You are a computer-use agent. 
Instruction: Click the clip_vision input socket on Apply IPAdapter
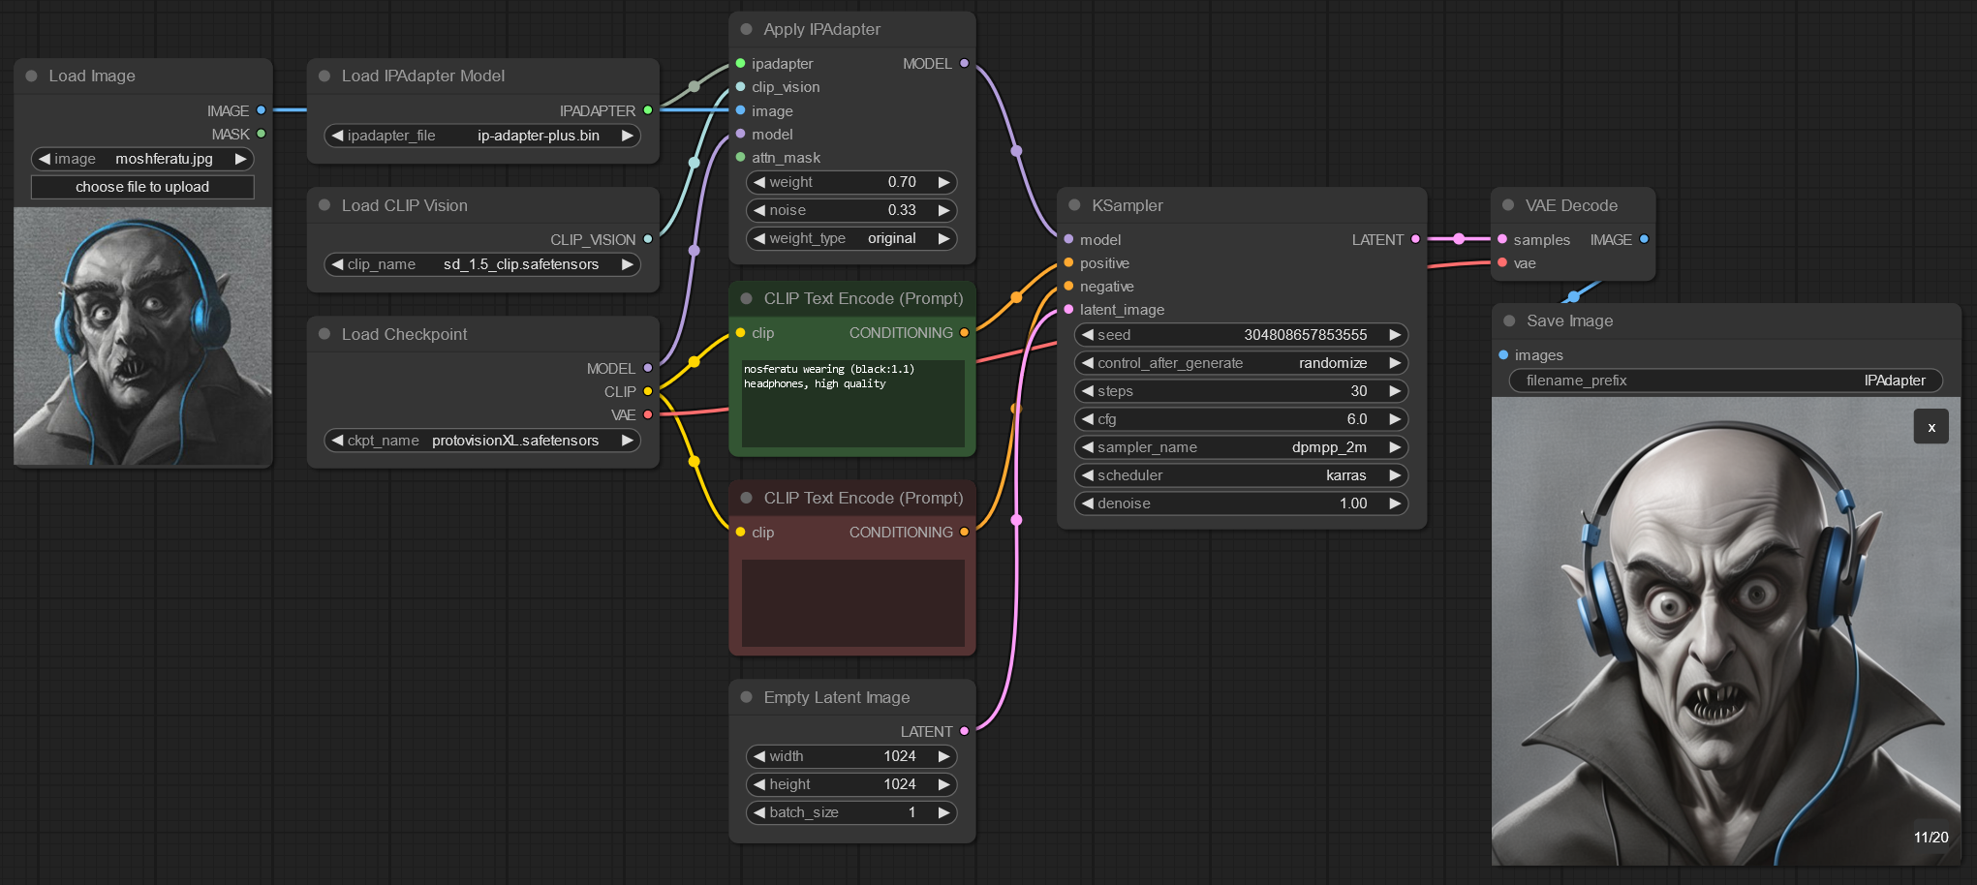click(741, 87)
